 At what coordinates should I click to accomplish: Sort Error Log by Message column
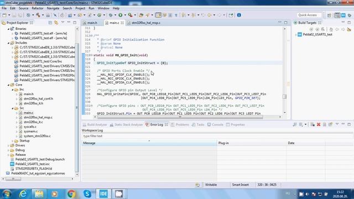(x=149, y=143)
